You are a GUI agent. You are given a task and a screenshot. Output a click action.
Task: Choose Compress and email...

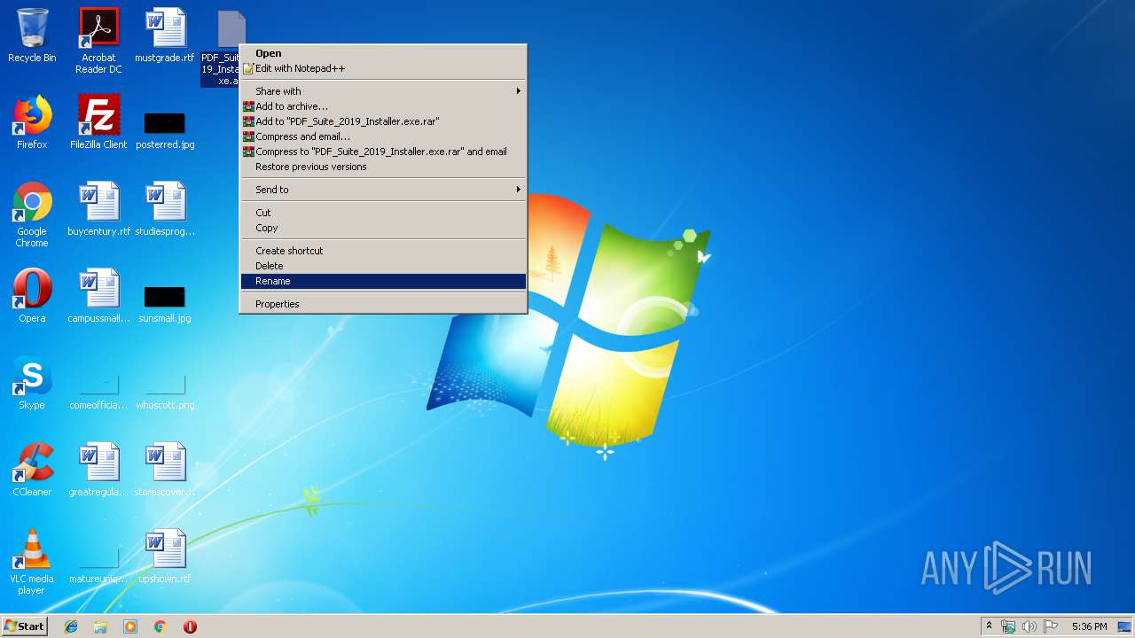(383, 136)
